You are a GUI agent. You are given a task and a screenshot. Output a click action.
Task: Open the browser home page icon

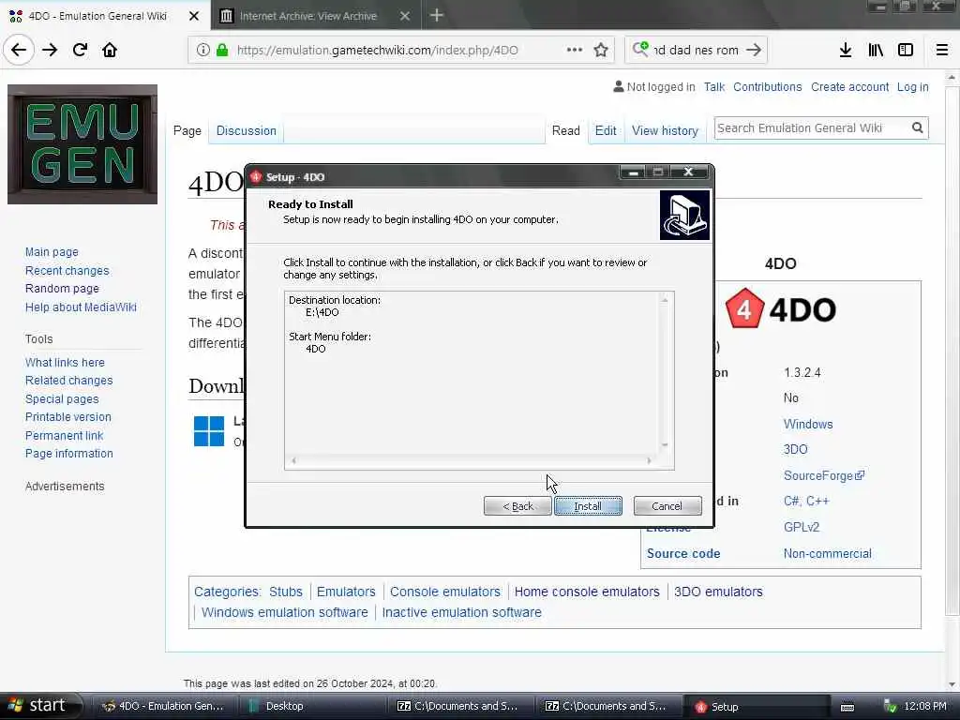click(110, 50)
